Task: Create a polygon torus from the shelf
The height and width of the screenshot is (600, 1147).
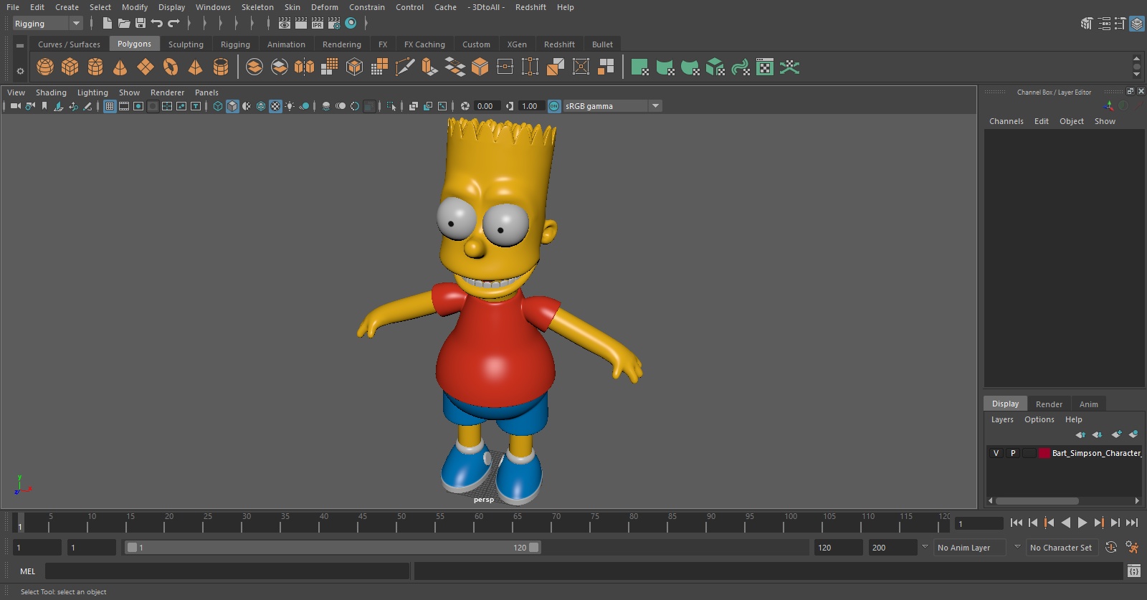Action: (171, 67)
